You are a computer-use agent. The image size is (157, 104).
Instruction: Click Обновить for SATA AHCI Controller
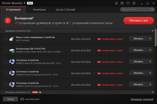coord(138,50)
